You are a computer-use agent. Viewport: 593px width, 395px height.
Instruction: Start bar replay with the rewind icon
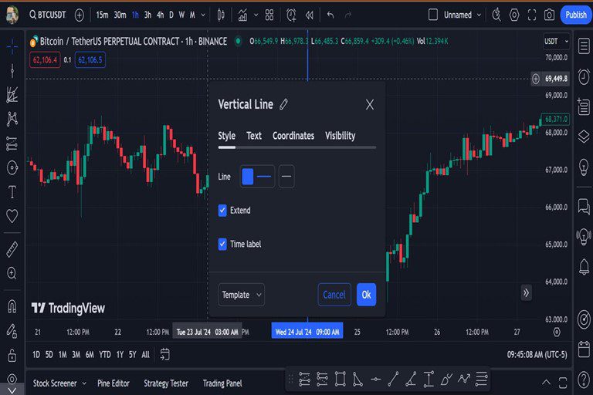pos(310,15)
